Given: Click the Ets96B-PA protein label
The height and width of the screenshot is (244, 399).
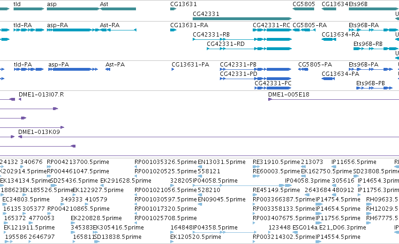Looking at the screenshot, I should (x=363, y=65).
